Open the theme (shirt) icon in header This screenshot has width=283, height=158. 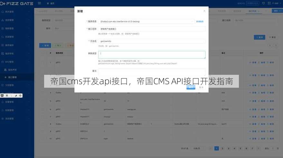point(263,3)
